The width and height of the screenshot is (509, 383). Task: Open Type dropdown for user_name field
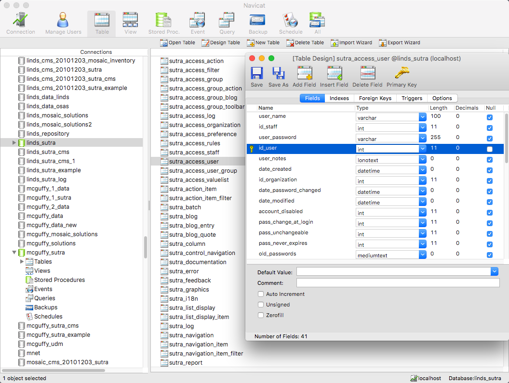[422, 117]
